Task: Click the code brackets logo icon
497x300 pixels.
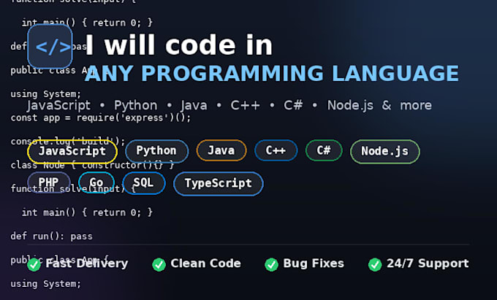Action: point(50,46)
